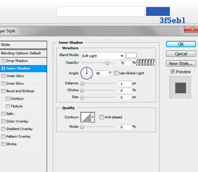Enable the Inner Glow checkbox
The width and height of the screenshot is (198, 172).
pyautogui.click(x=3, y=83)
